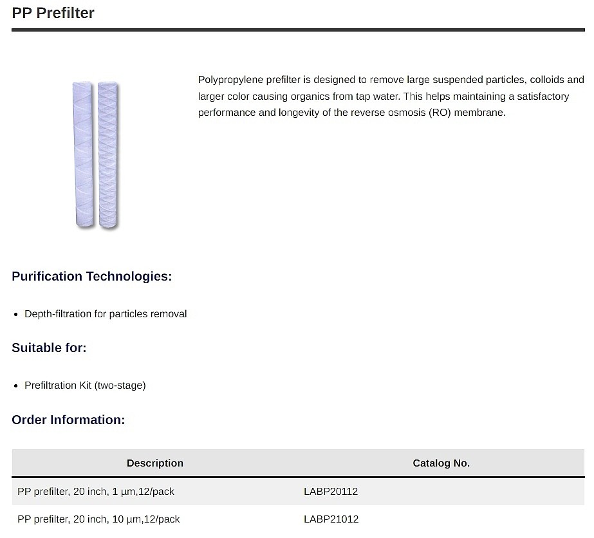
Task: Select the 1 µm PP prefilter row
Action: click(x=298, y=492)
